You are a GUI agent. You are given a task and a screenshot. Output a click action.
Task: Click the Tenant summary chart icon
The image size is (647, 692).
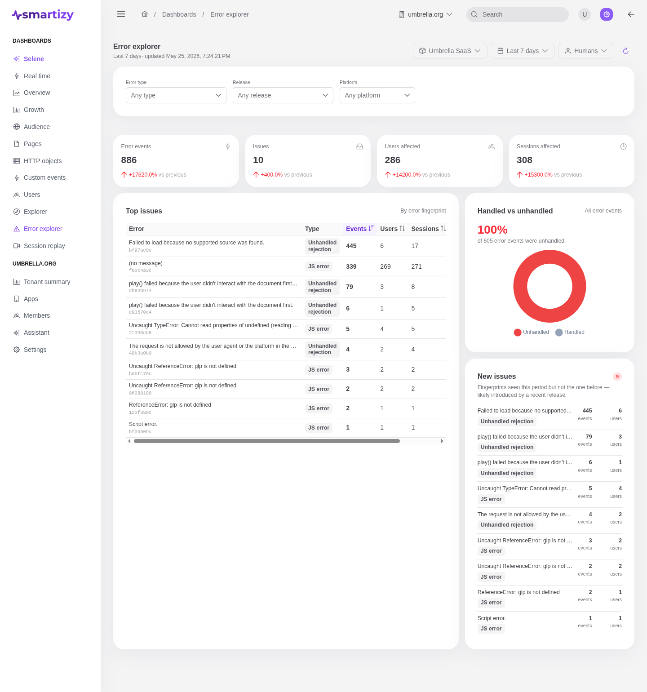coord(17,282)
